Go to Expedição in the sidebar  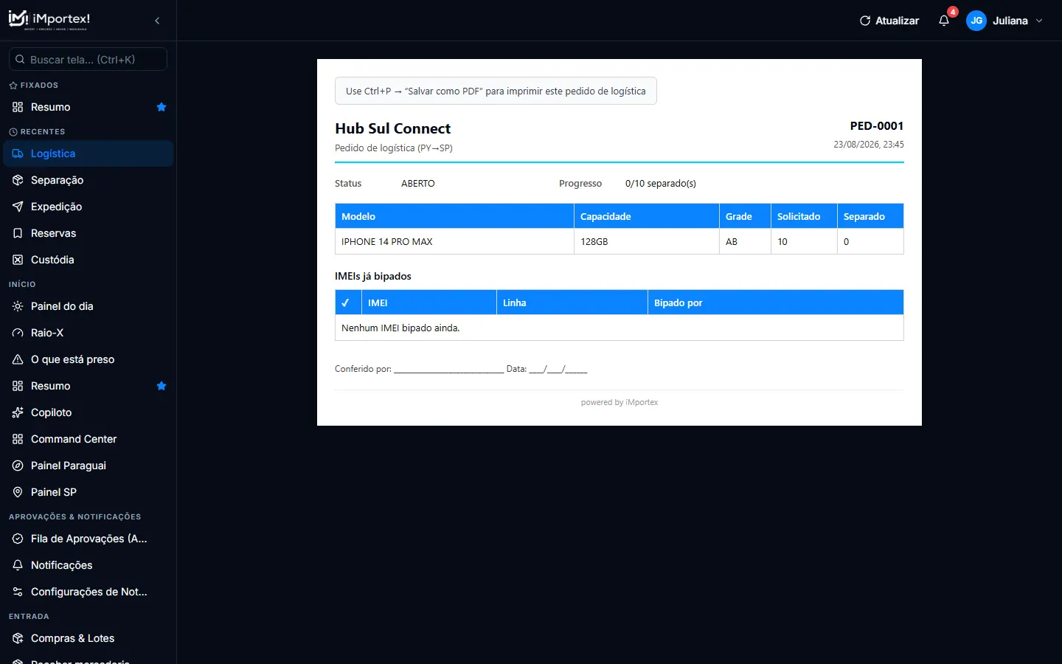pos(88,207)
